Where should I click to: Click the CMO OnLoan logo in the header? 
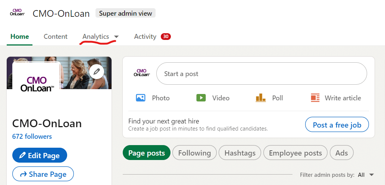pyautogui.click(x=17, y=13)
